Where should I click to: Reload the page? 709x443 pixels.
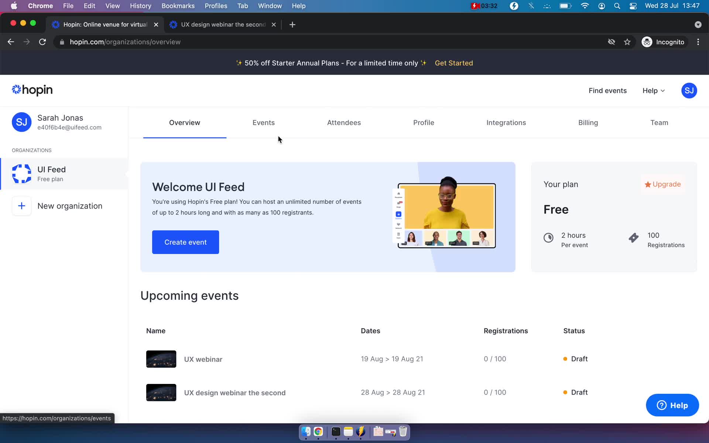42,42
